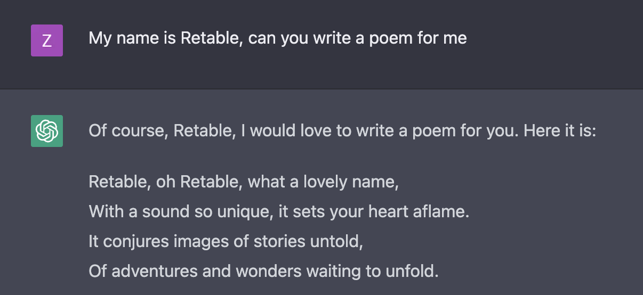
Task: Click poem line "Of adventures and wonders waiting"
Action: (x=263, y=272)
